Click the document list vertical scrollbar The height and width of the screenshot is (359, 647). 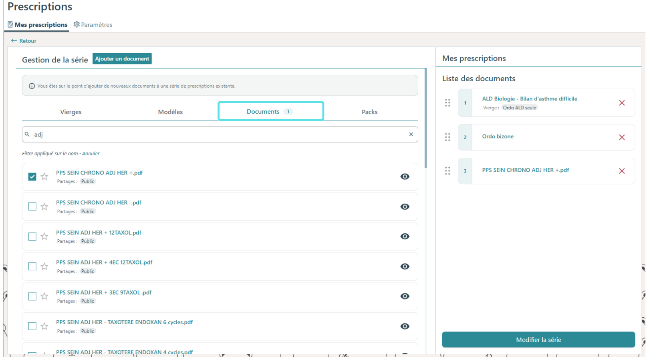click(425, 118)
